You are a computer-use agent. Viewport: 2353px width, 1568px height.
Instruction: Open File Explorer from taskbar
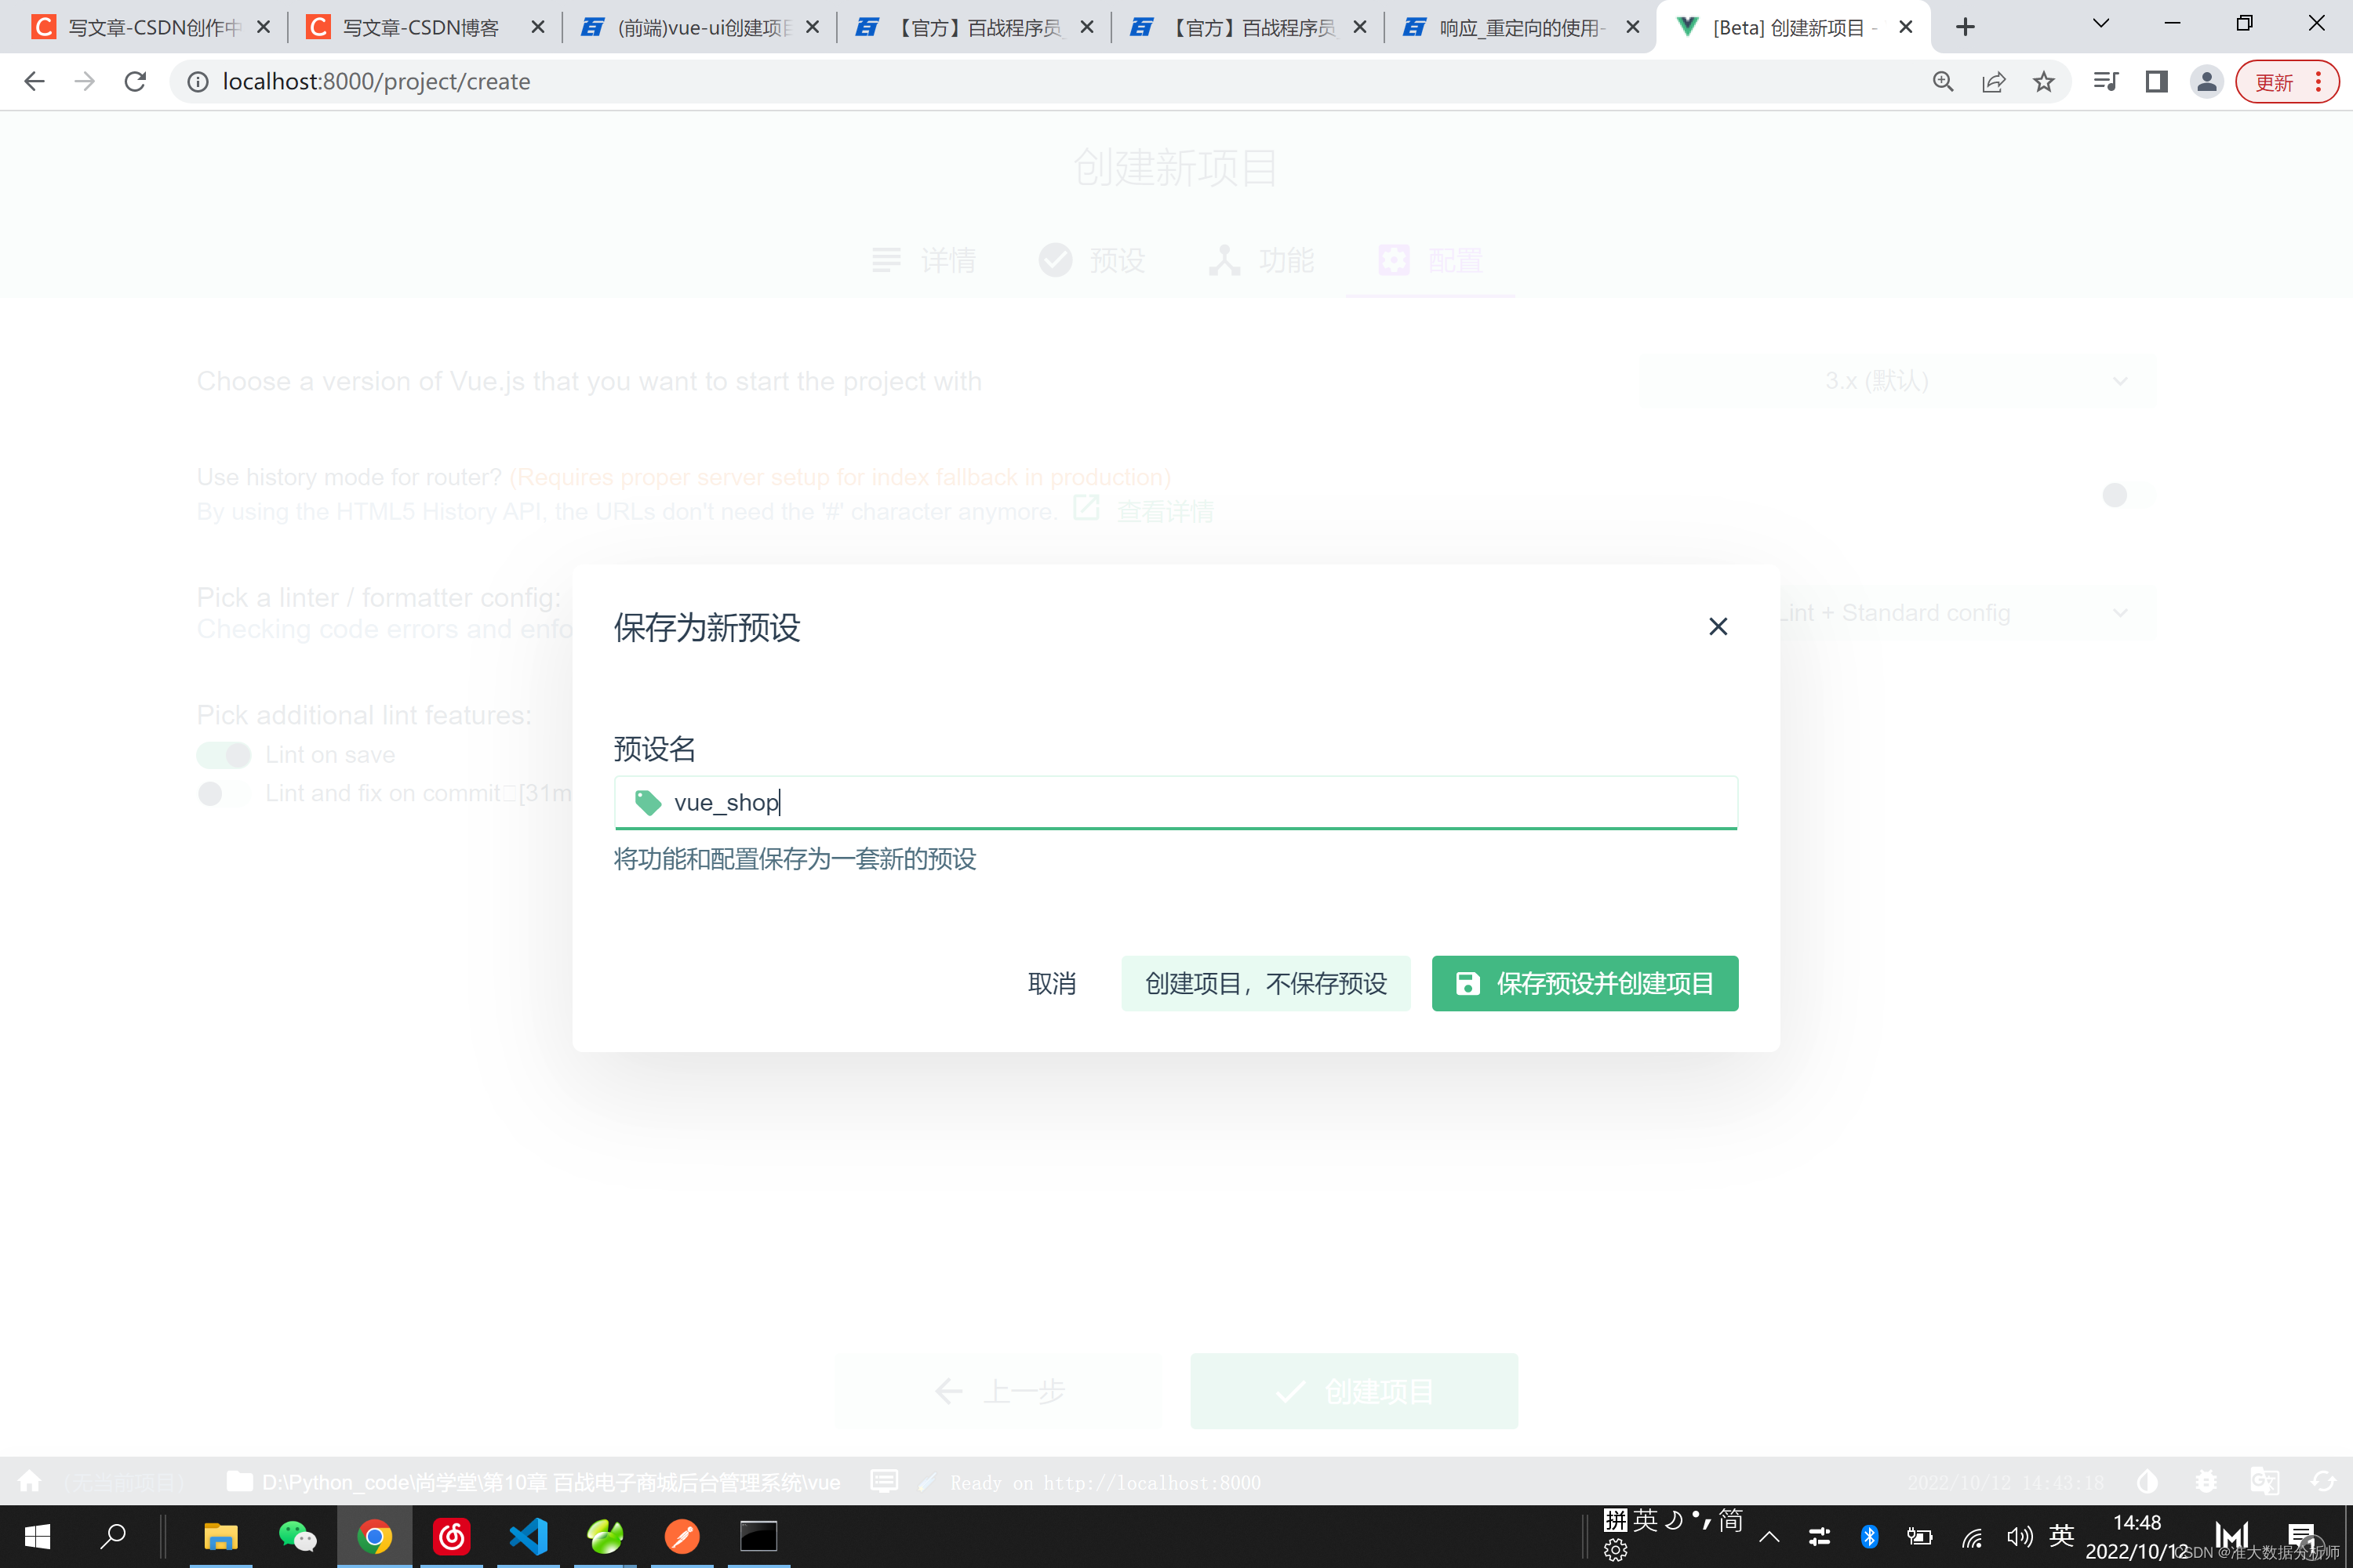click(220, 1536)
